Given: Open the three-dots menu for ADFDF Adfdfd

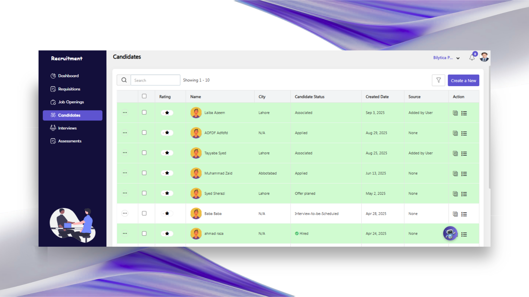Looking at the screenshot, I should (x=125, y=133).
